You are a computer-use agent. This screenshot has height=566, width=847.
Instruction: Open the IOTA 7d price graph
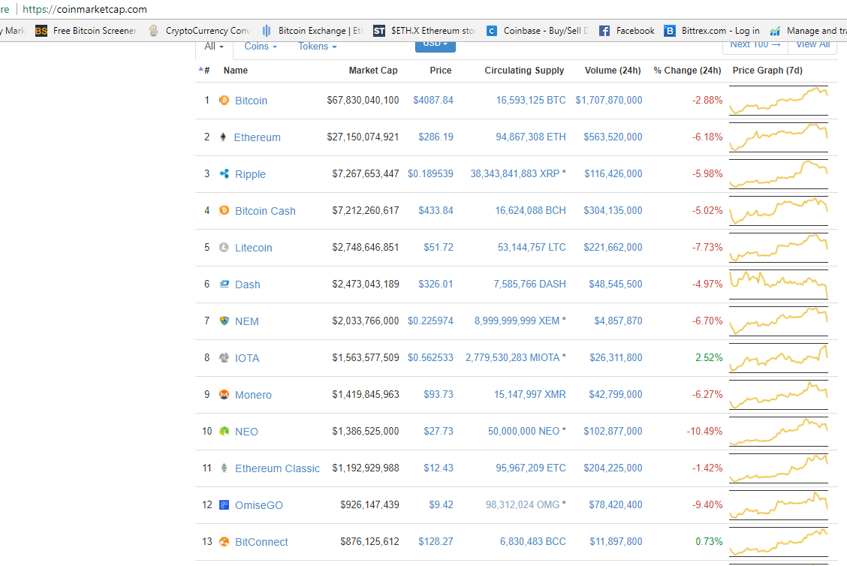[779, 357]
